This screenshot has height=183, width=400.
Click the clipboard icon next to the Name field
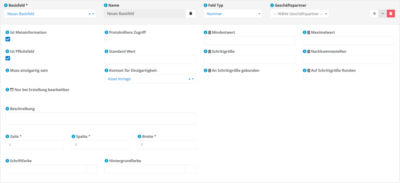pyautogui.click(x=191, y=14)
